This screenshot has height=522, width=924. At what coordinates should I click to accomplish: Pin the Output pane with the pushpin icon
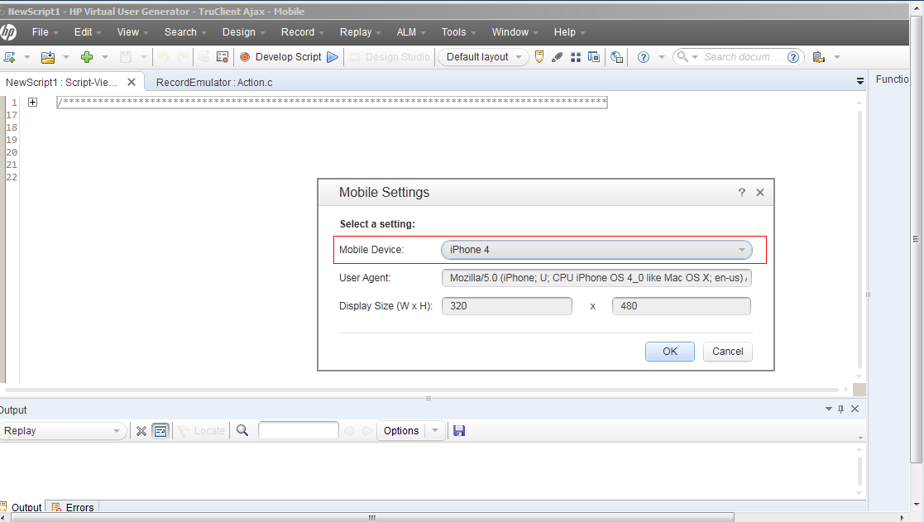point(841,409)
